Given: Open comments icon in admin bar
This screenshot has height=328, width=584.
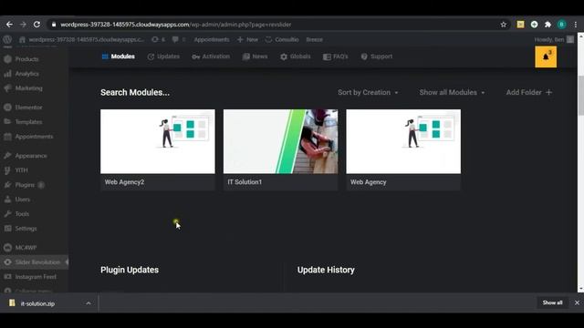Looking at the screenshot, I should 179,39.
